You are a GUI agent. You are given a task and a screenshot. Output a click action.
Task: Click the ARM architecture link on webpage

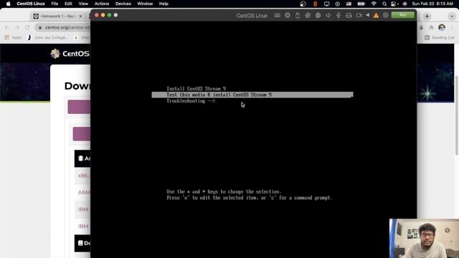coord(84,192)
